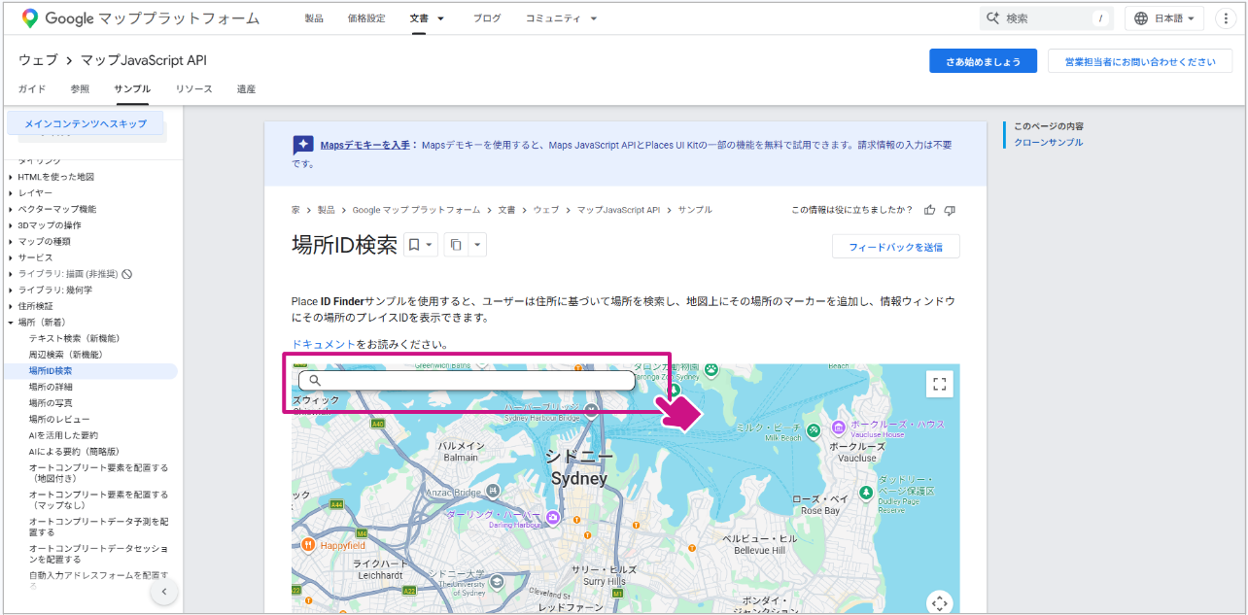Open the ブログ top menu item
Viewport: 1248px width, 615px height.
point(487,18)
